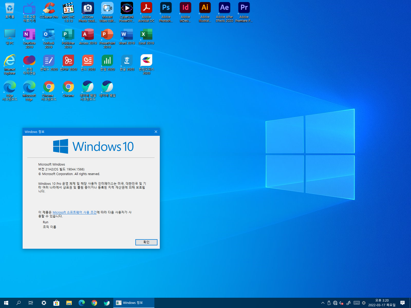411x308 pixels.
Task: Open Windows Ink pen tray icon
Action: 349,303
